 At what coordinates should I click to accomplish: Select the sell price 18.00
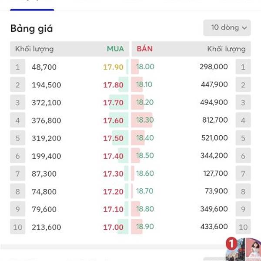click(x=145, y=67)
